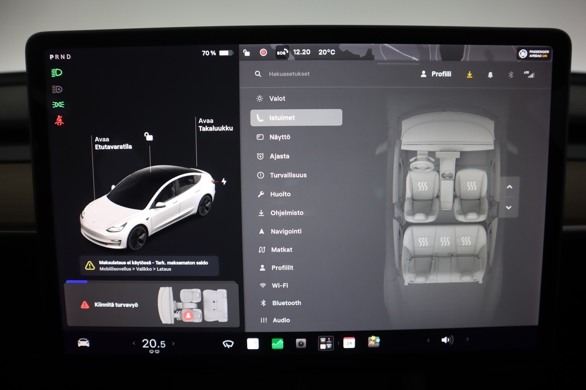Click the Bluetooth icon in the top bar

point(511,75)
